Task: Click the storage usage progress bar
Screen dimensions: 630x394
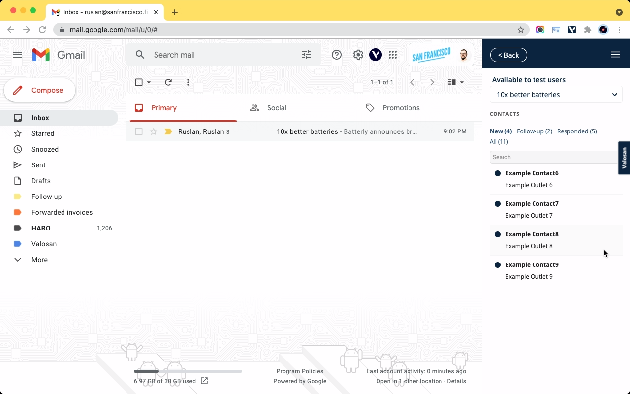Action: tap(188, 371)
